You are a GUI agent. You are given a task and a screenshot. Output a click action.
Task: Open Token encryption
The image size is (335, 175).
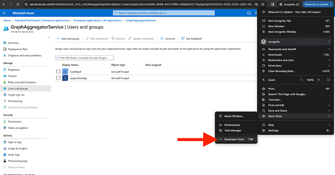coord(18,128)
